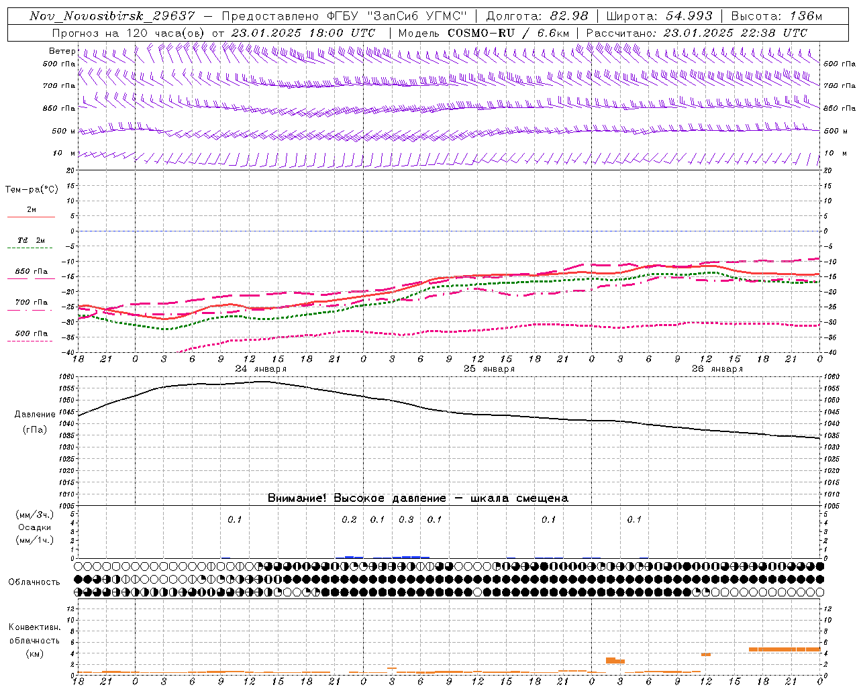The width and height of the screenshot is (859, 687).
Task: Click the Широта: 54.993 value
Action: (x=659, y=16)
